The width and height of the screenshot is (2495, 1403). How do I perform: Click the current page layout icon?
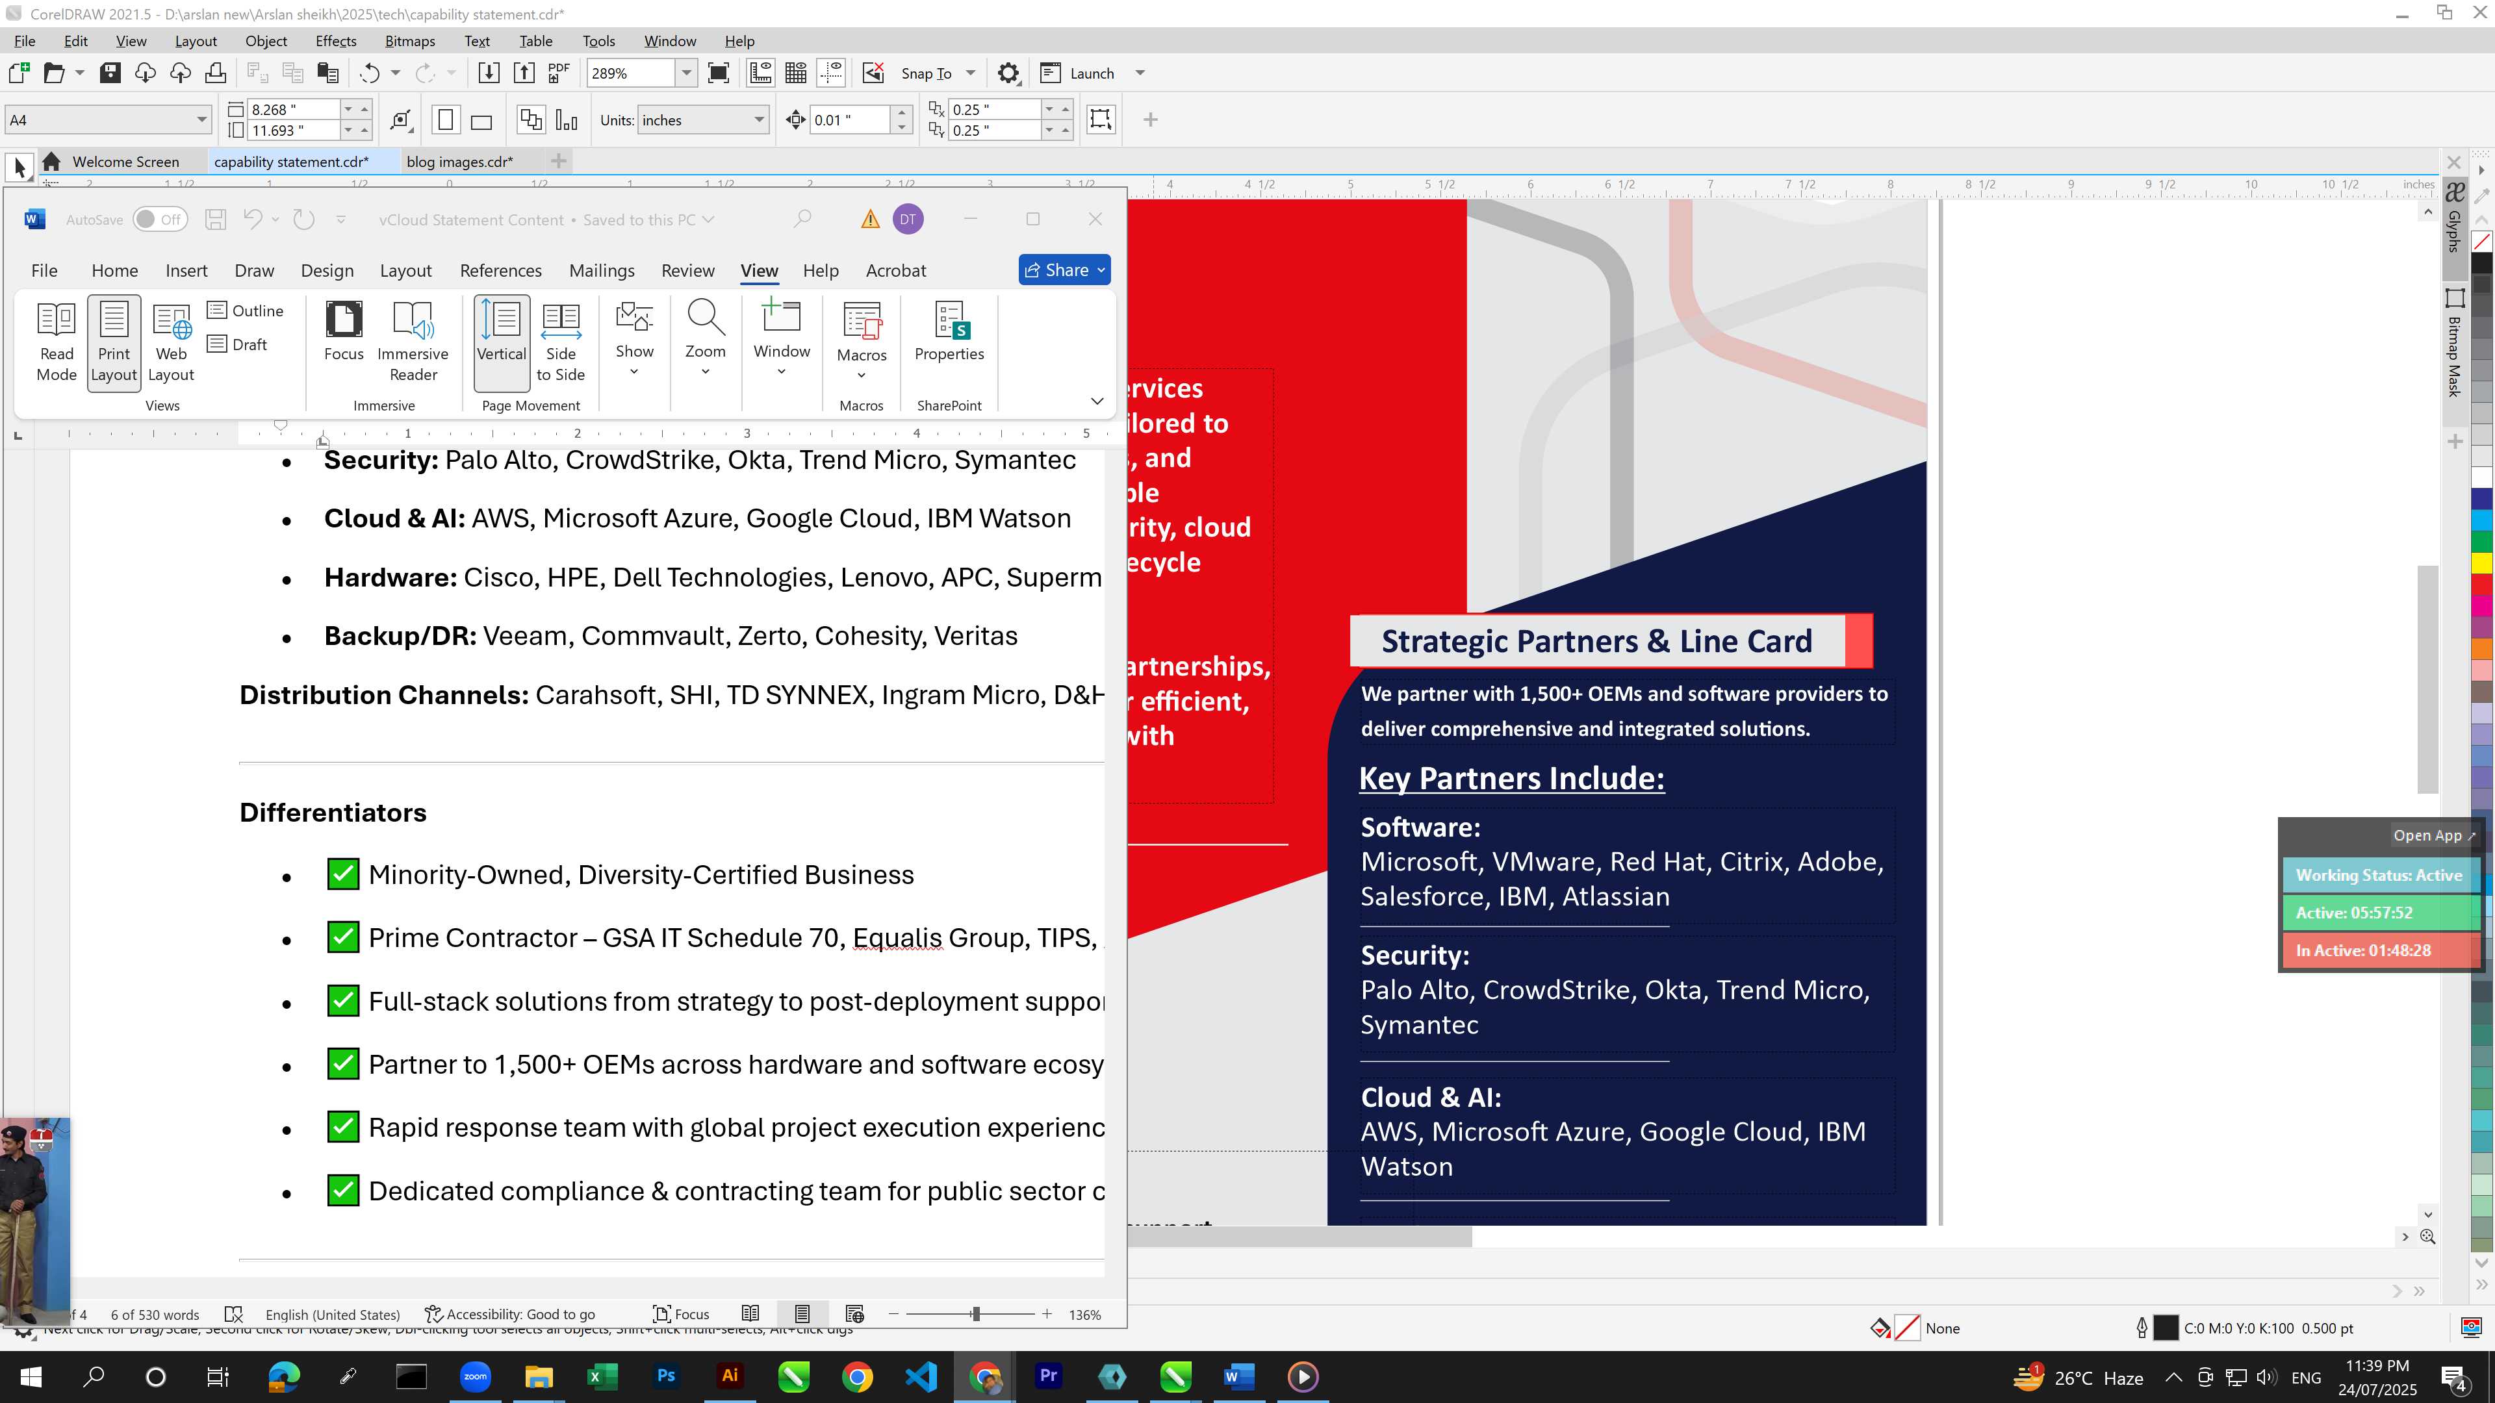coord(531,120)
